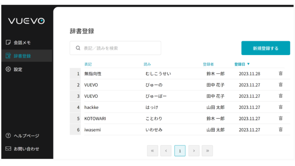The height and width of the screenshot is (166, 295).
Task: Sort by the 表記 column header
Action: click(88, 64)
